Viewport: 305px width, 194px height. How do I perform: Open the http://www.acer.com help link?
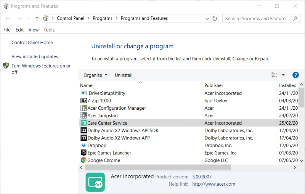(213, 184)
